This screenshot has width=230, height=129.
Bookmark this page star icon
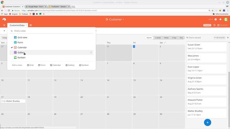(212, 10)
